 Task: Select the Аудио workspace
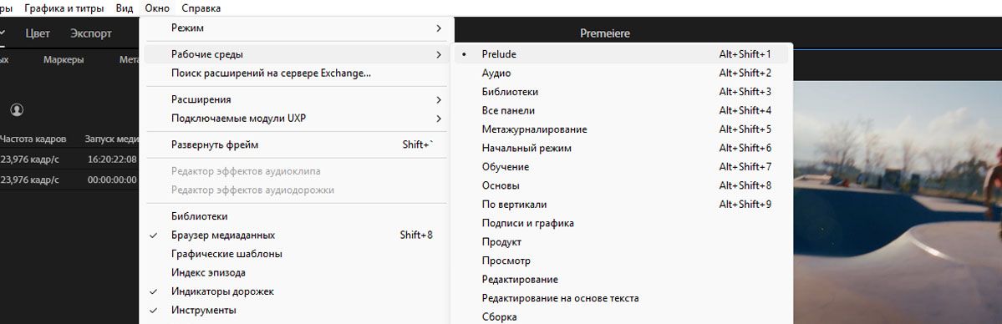pos(621,73)
